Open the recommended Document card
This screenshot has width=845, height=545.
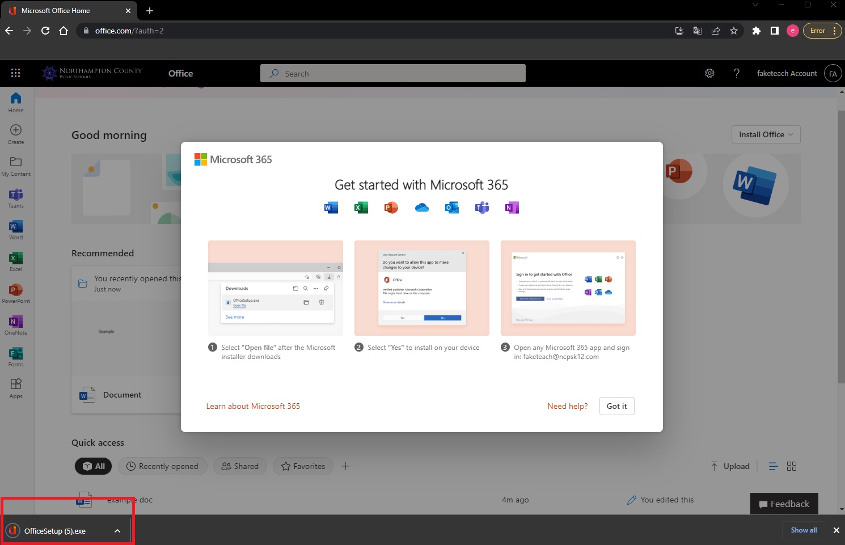click(126, 340)
